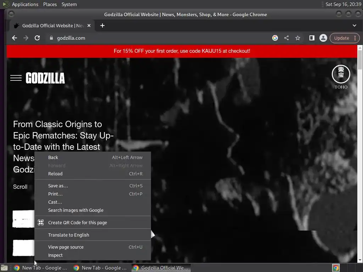Screen dimensions: 363x272
Task: Select Back in the context menu
Action: (93, 158)
